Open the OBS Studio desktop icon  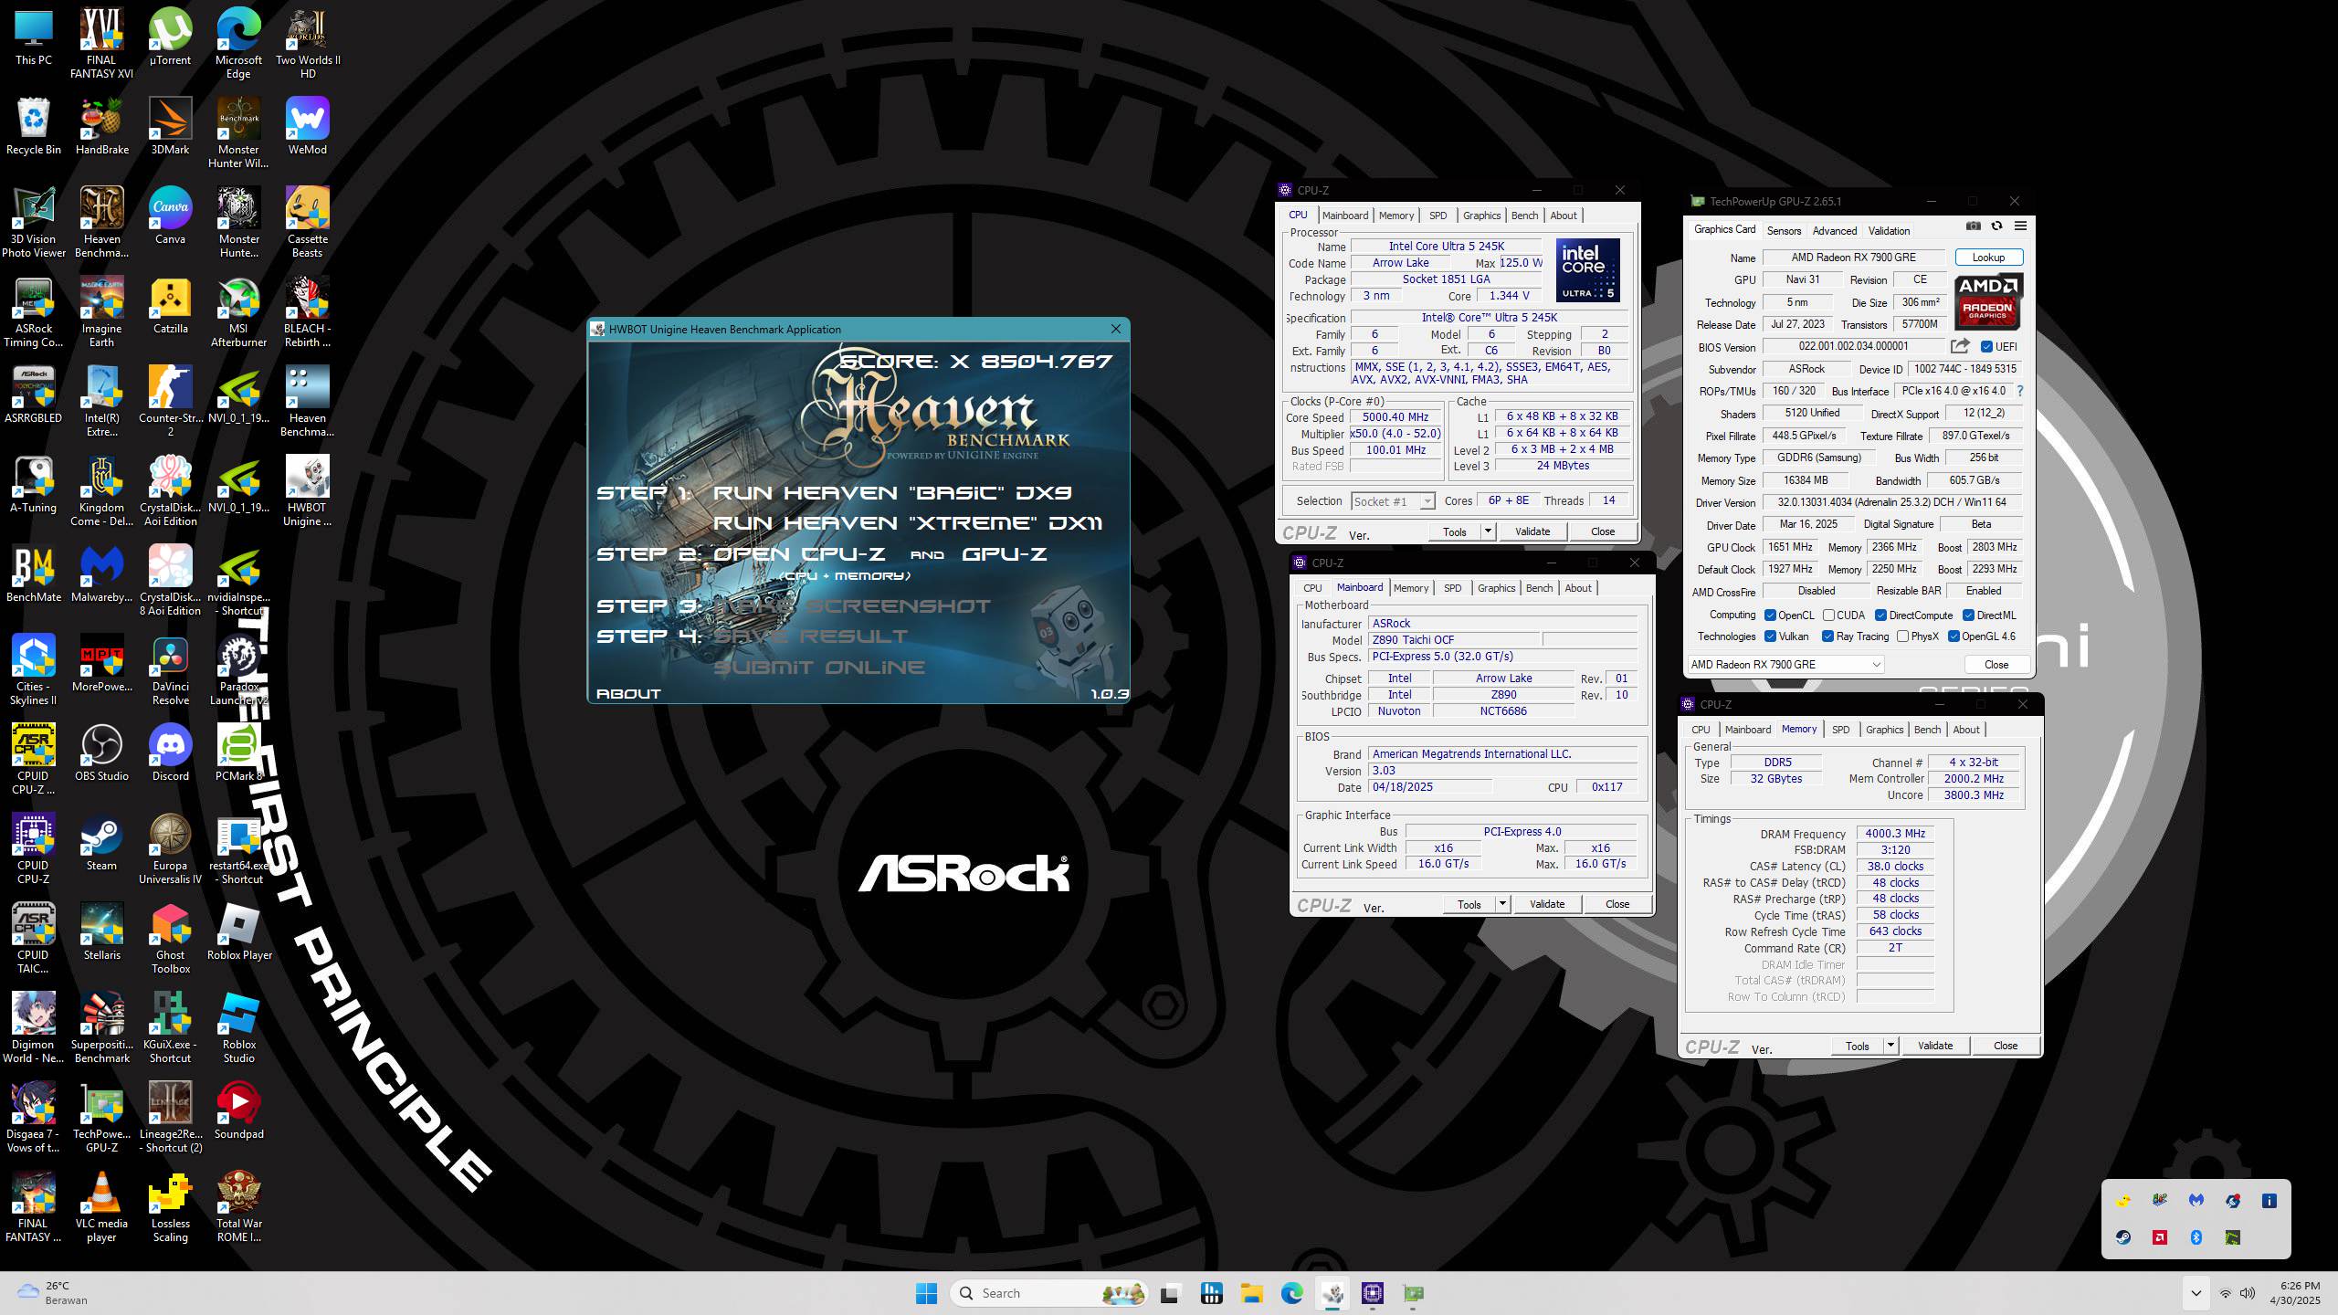(x=101, y=753)
